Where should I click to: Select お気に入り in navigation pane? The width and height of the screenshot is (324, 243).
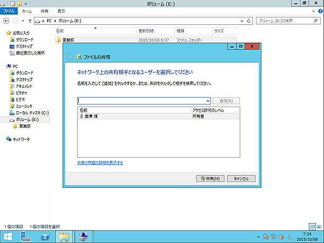tap(18, 33)
